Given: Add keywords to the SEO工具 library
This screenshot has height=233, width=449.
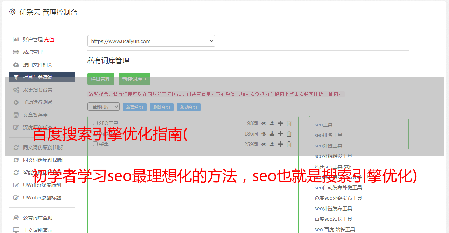Looking at the screenshot, I should (x=280, y=123).
